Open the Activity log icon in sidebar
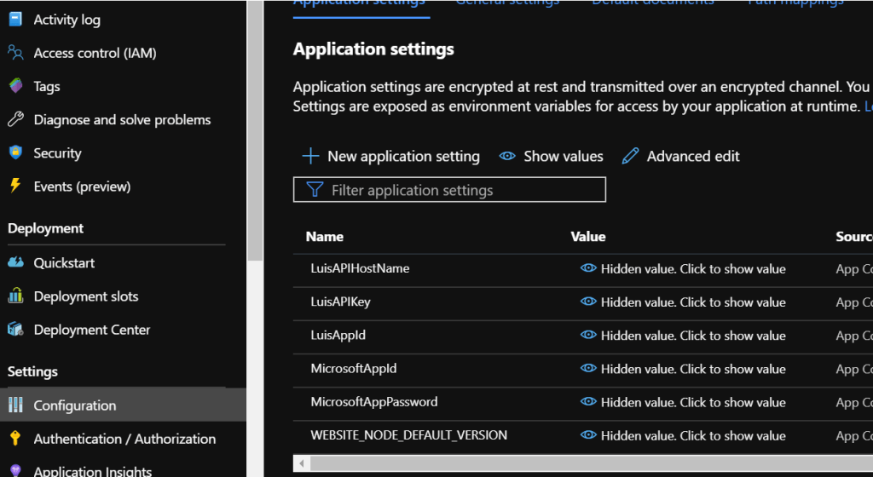This screenshot has height=477, width=873. point(15,19)
